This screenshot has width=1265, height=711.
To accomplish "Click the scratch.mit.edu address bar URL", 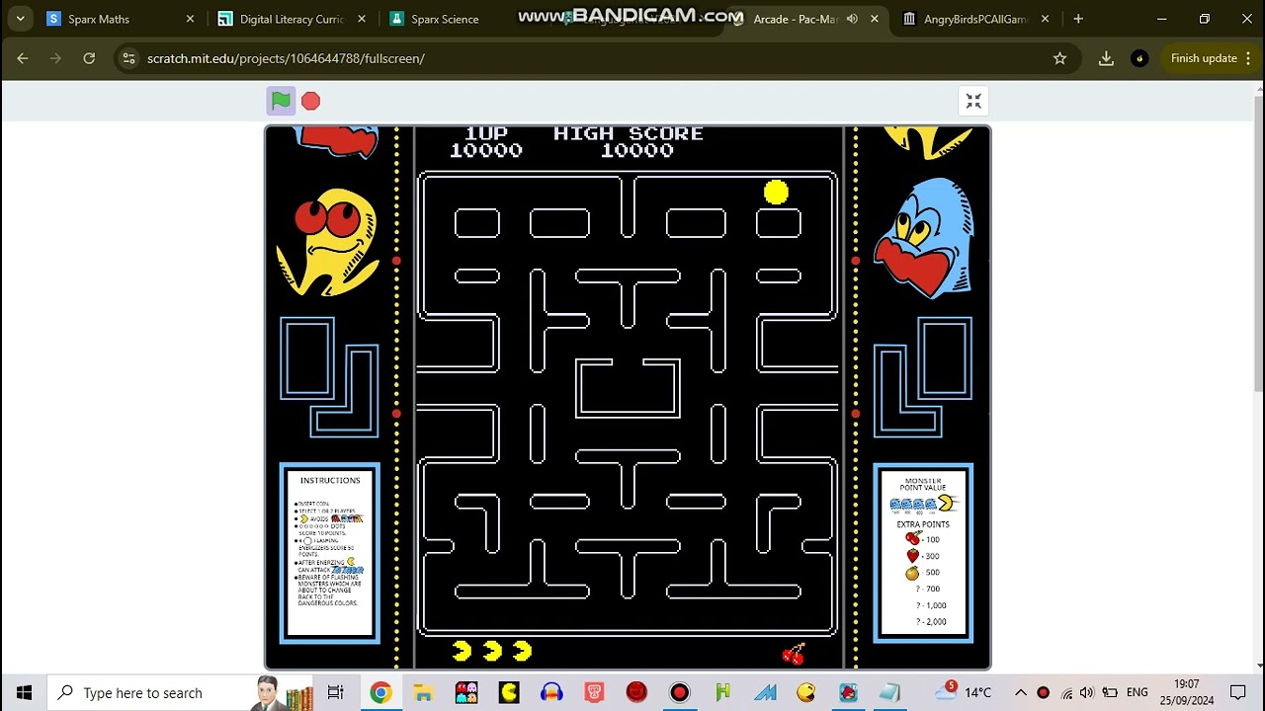I will pyautogui.click(x=286, y=58).
